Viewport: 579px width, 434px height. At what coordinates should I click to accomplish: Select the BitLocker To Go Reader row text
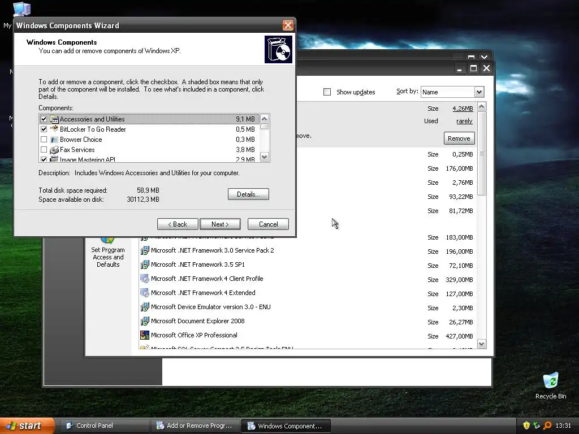93,129
